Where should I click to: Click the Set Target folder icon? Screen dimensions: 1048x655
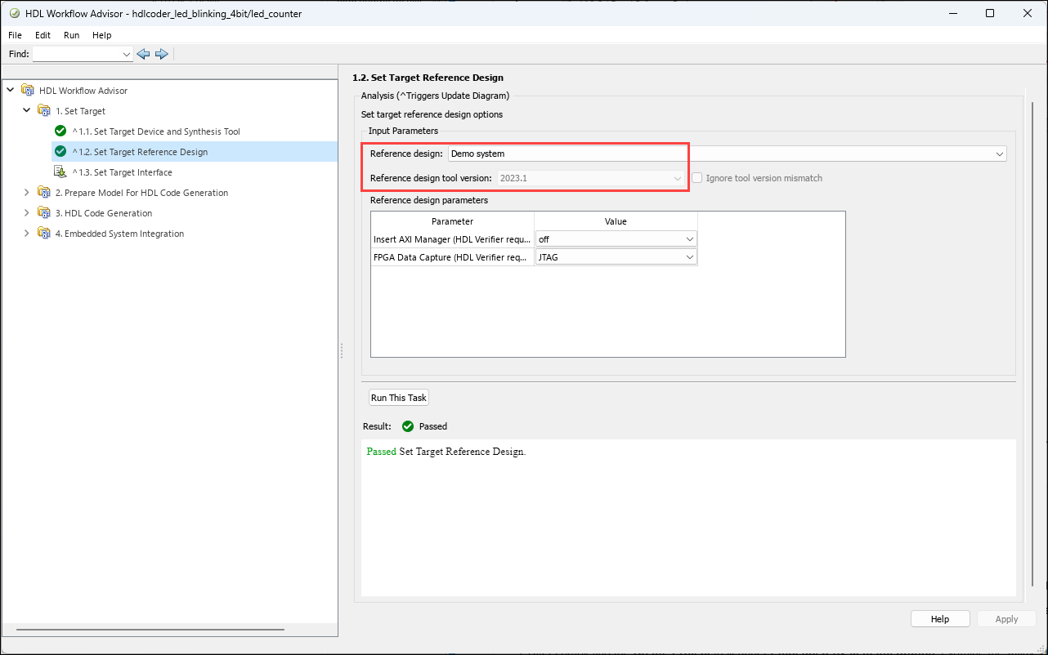(x=44, y=111)
